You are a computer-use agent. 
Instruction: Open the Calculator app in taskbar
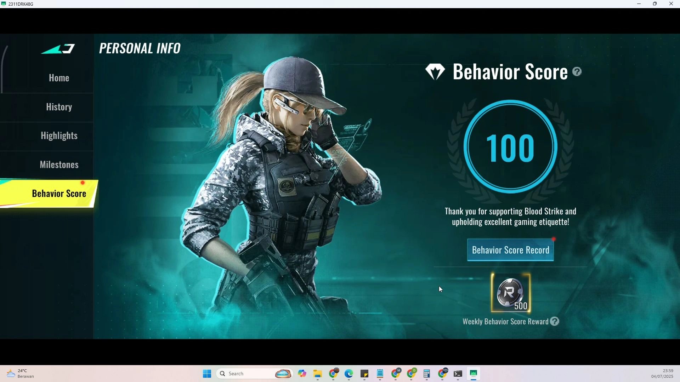(x=427, y=374)
